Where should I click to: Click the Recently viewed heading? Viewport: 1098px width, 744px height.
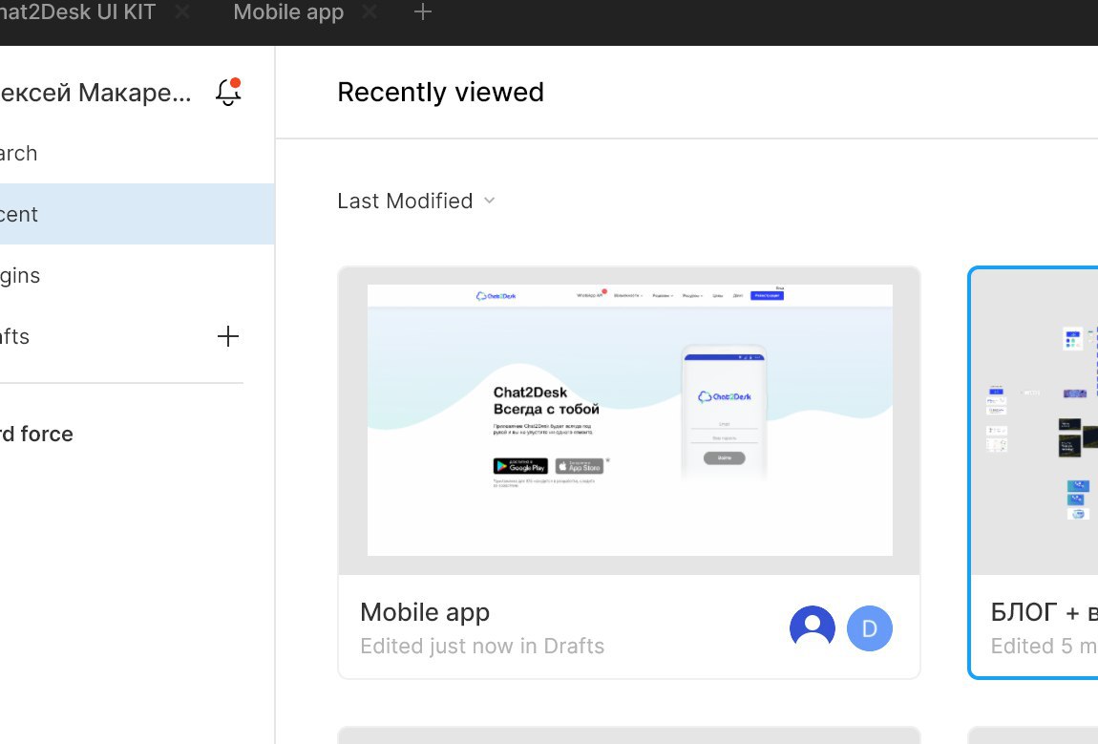click(x=440, y=92)
